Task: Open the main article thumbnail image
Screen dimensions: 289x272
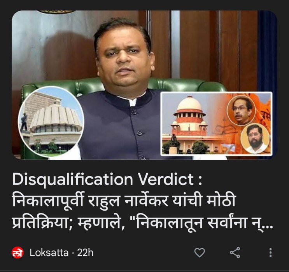Action: point(145,85)
